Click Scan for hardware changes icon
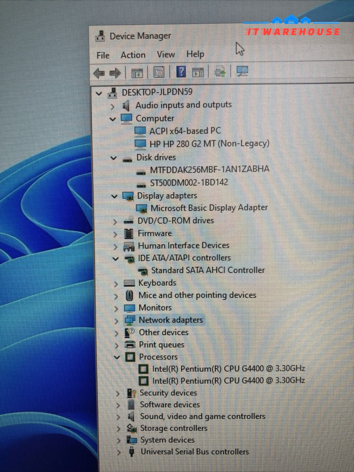Image resolution: width=354 pixels, height=472 pixels. pos(242,71)
